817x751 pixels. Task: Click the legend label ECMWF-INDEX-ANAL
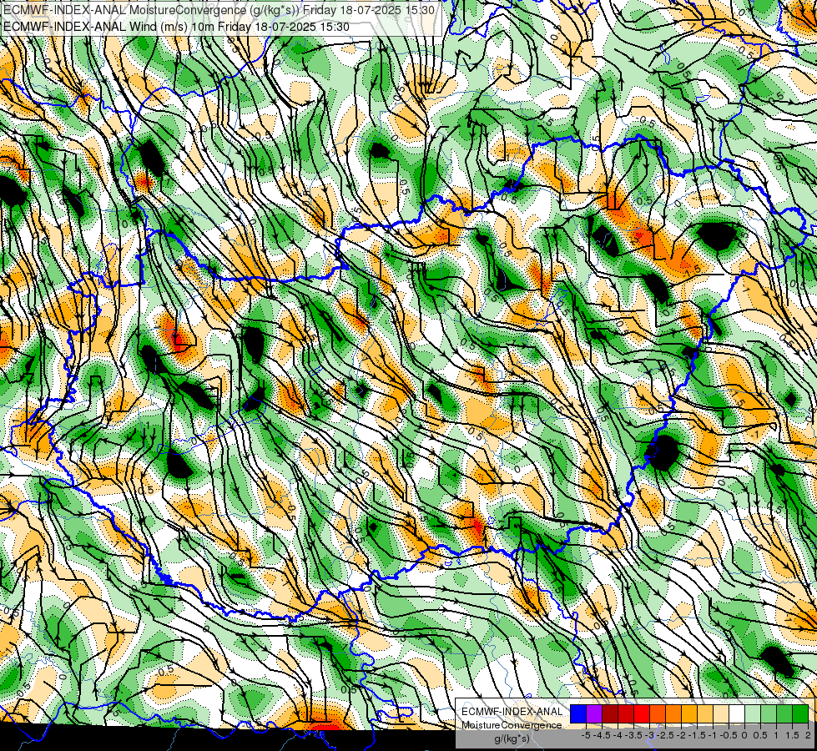tap(512, 712)
